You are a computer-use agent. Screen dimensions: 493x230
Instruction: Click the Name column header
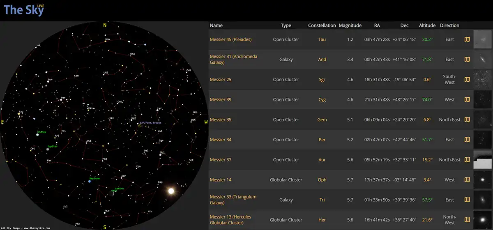click(x=216, y=25)
